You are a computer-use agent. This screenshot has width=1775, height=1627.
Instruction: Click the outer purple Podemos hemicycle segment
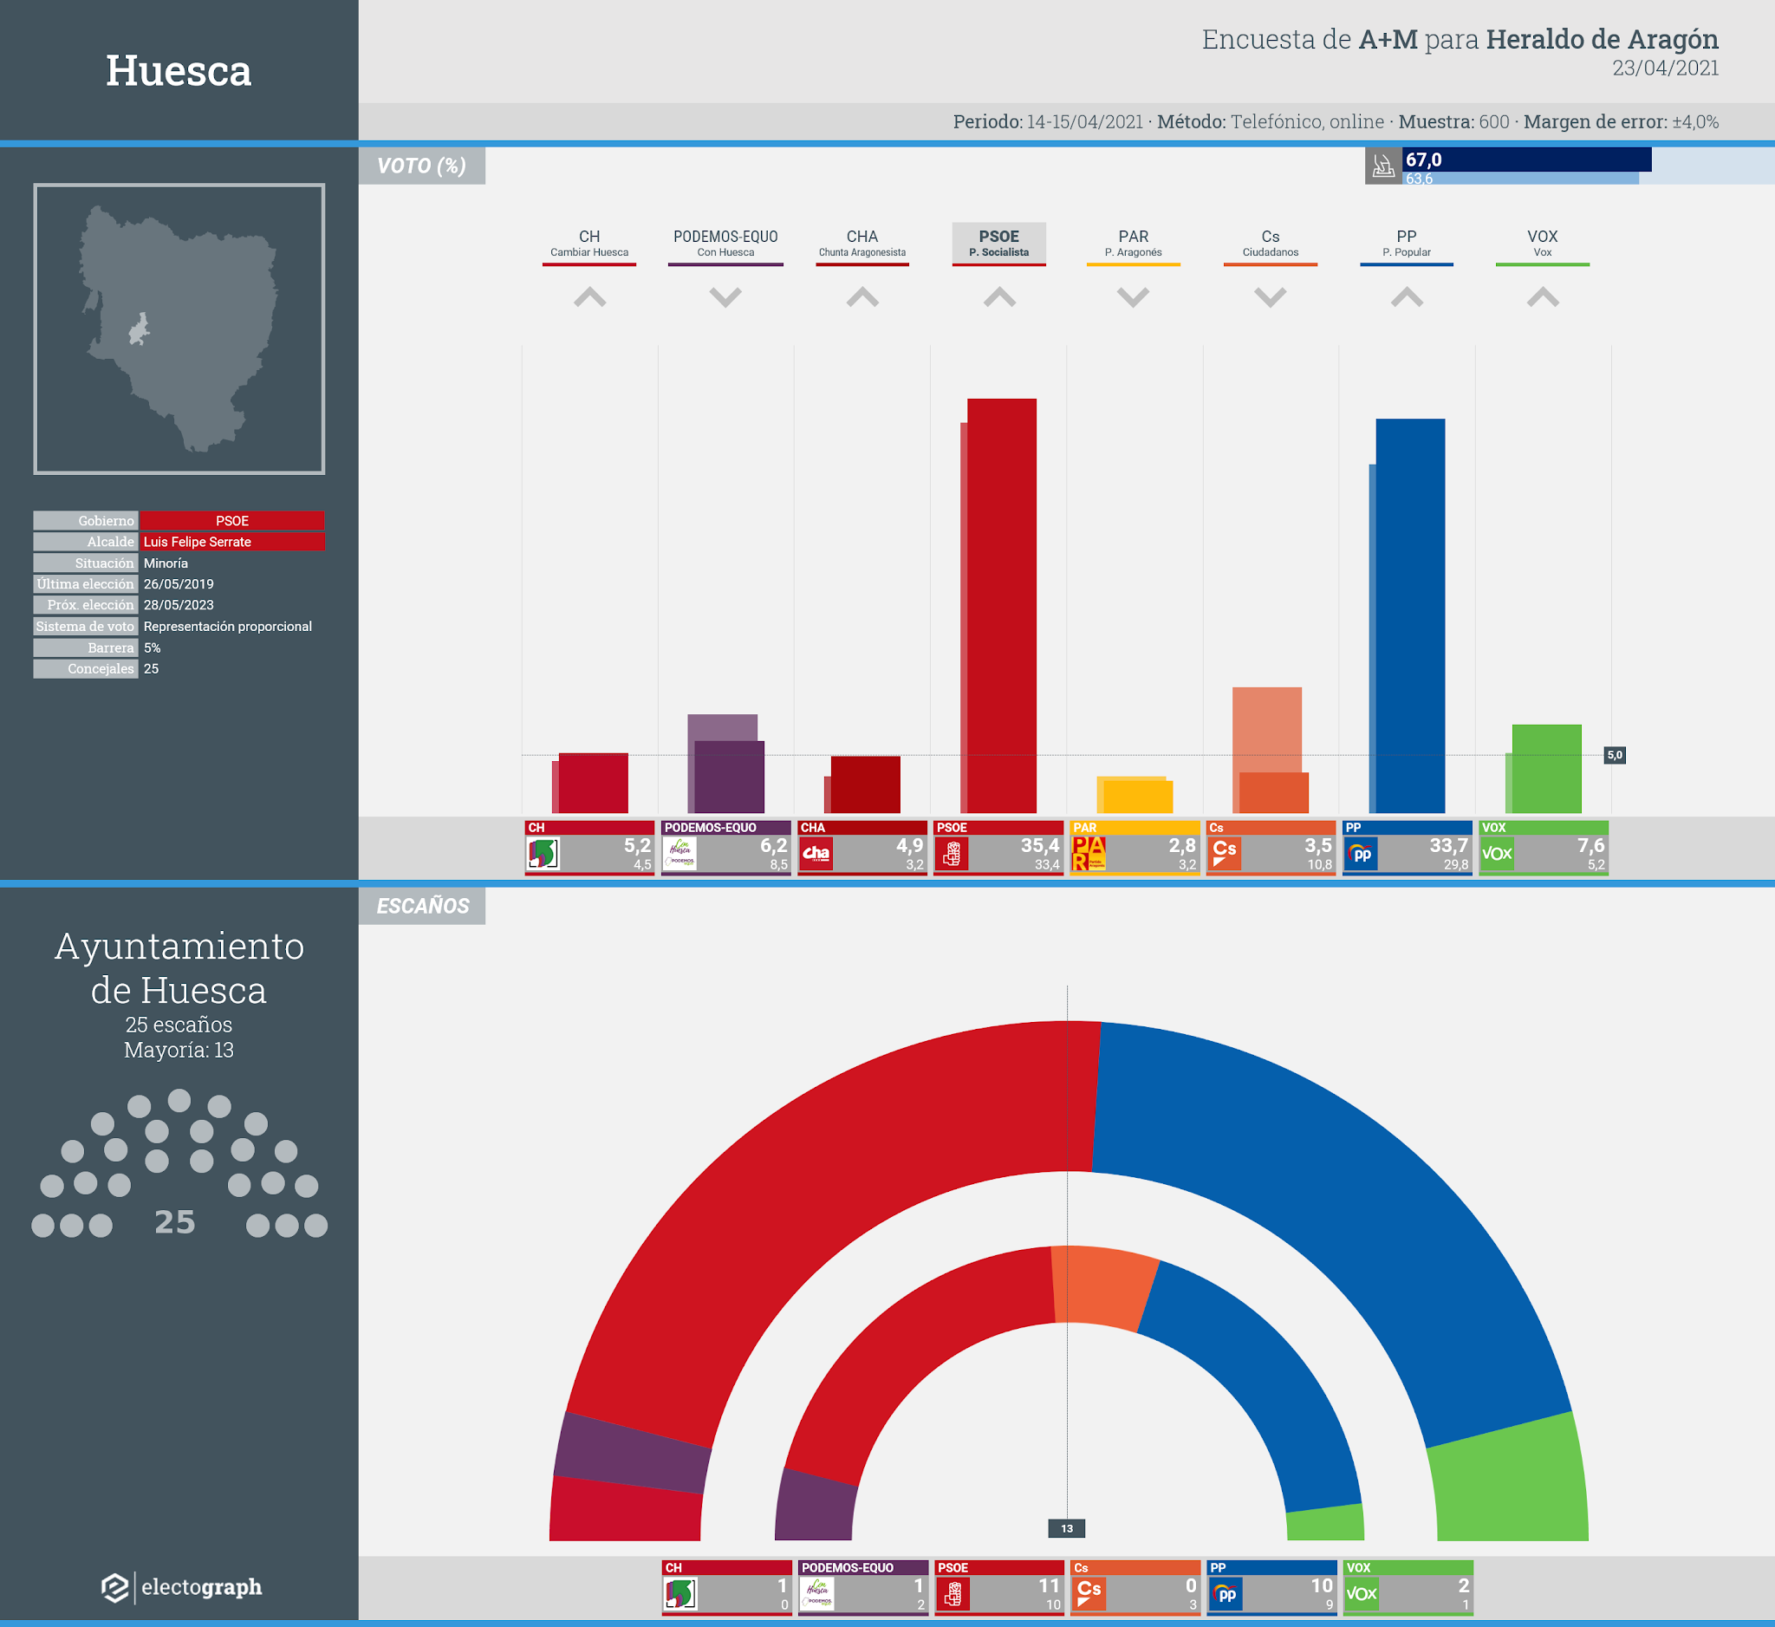(x=632, y=1454)
